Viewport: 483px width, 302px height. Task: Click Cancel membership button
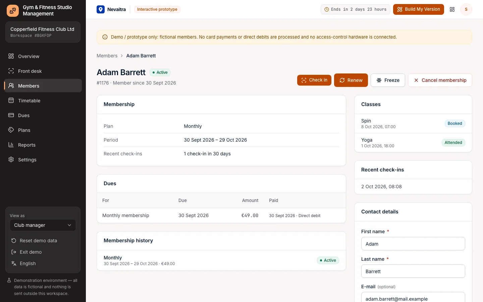pyautogui.click(x=440, y=80)
